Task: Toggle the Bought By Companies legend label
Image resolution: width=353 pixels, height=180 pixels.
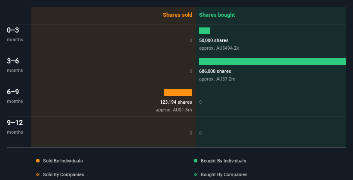Action: tap(224, 174)
